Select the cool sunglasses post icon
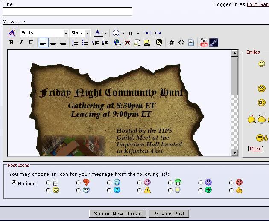This screenshot has height=221, width=269. (79, 190)
